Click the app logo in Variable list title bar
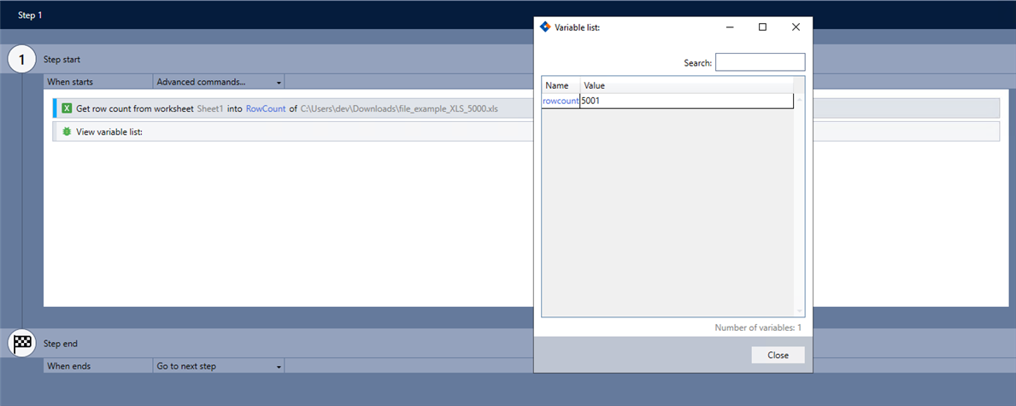 point(545,26)
